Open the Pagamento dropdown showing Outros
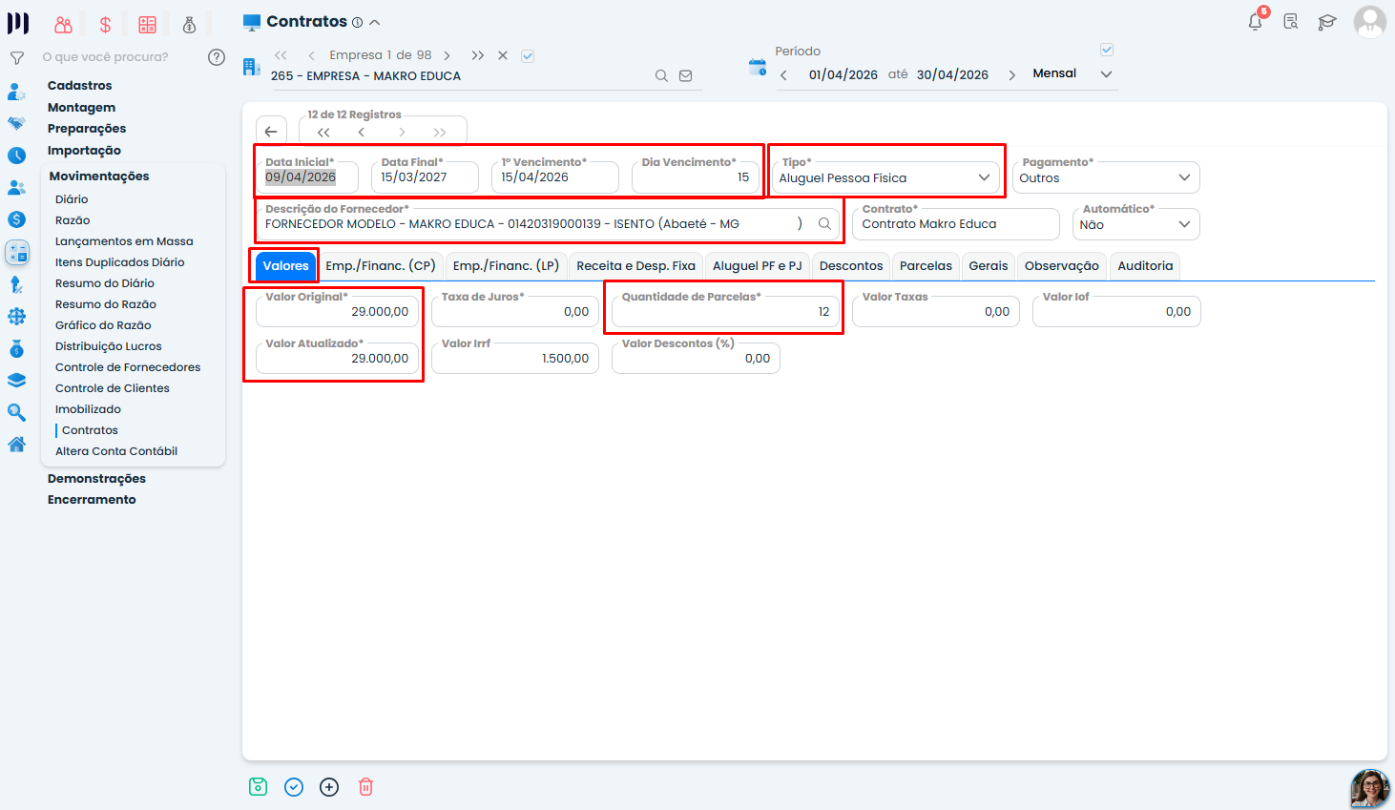The height and width of the screenshot is (810, 1395). pos(1105,177)
